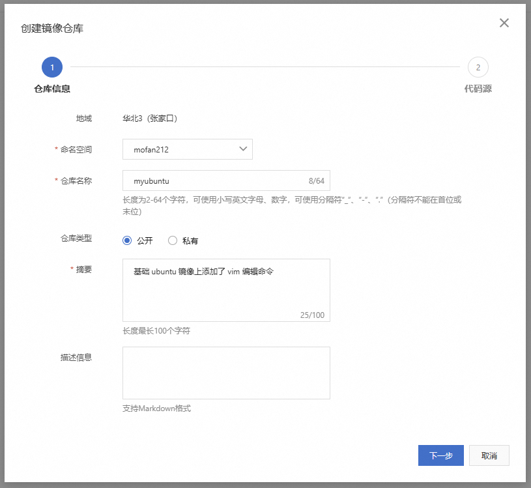The height and width of the screenshot is (488, 531).
Task: Click the empty 描述信息 description box
Action: (226, 371)
